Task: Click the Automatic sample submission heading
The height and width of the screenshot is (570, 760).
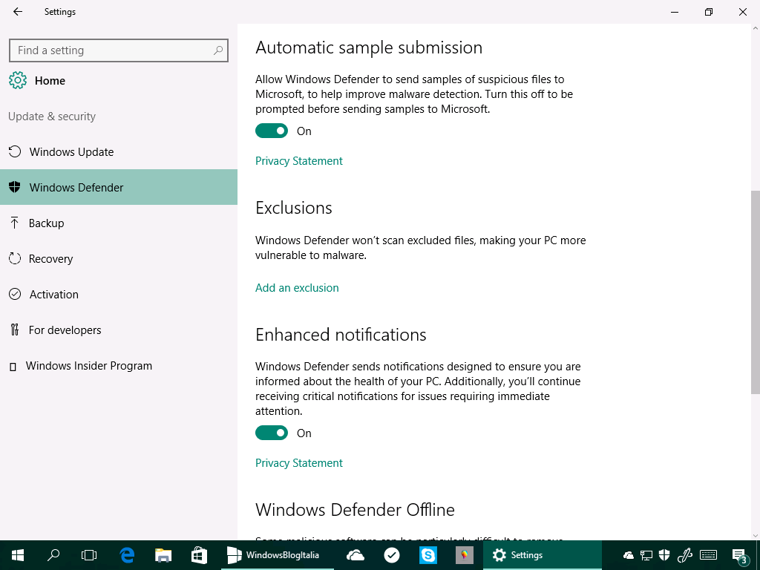Action: pyautogui.click(x=369, y=47)
